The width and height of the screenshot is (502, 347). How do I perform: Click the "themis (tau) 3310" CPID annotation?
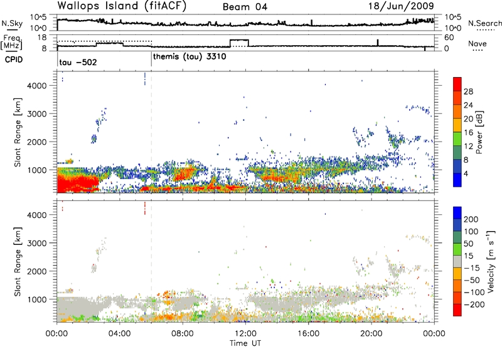click(190, 57)
